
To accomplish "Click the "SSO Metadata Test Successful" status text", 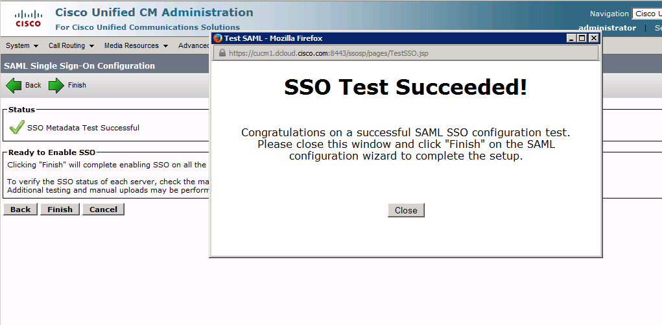I will click(83, 128).
